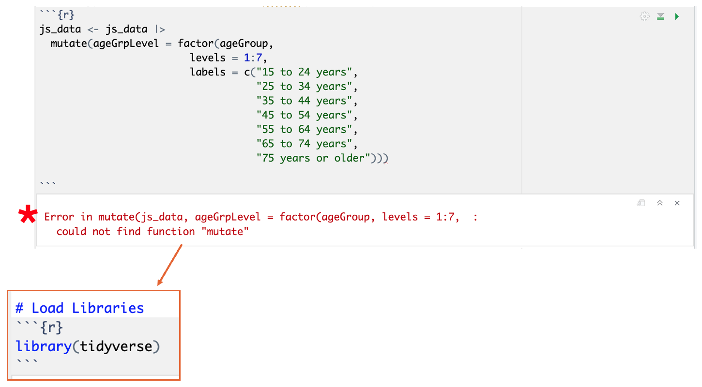Open chunk options gear icon
Screen dimensions: 702x387
click(644, 17)
